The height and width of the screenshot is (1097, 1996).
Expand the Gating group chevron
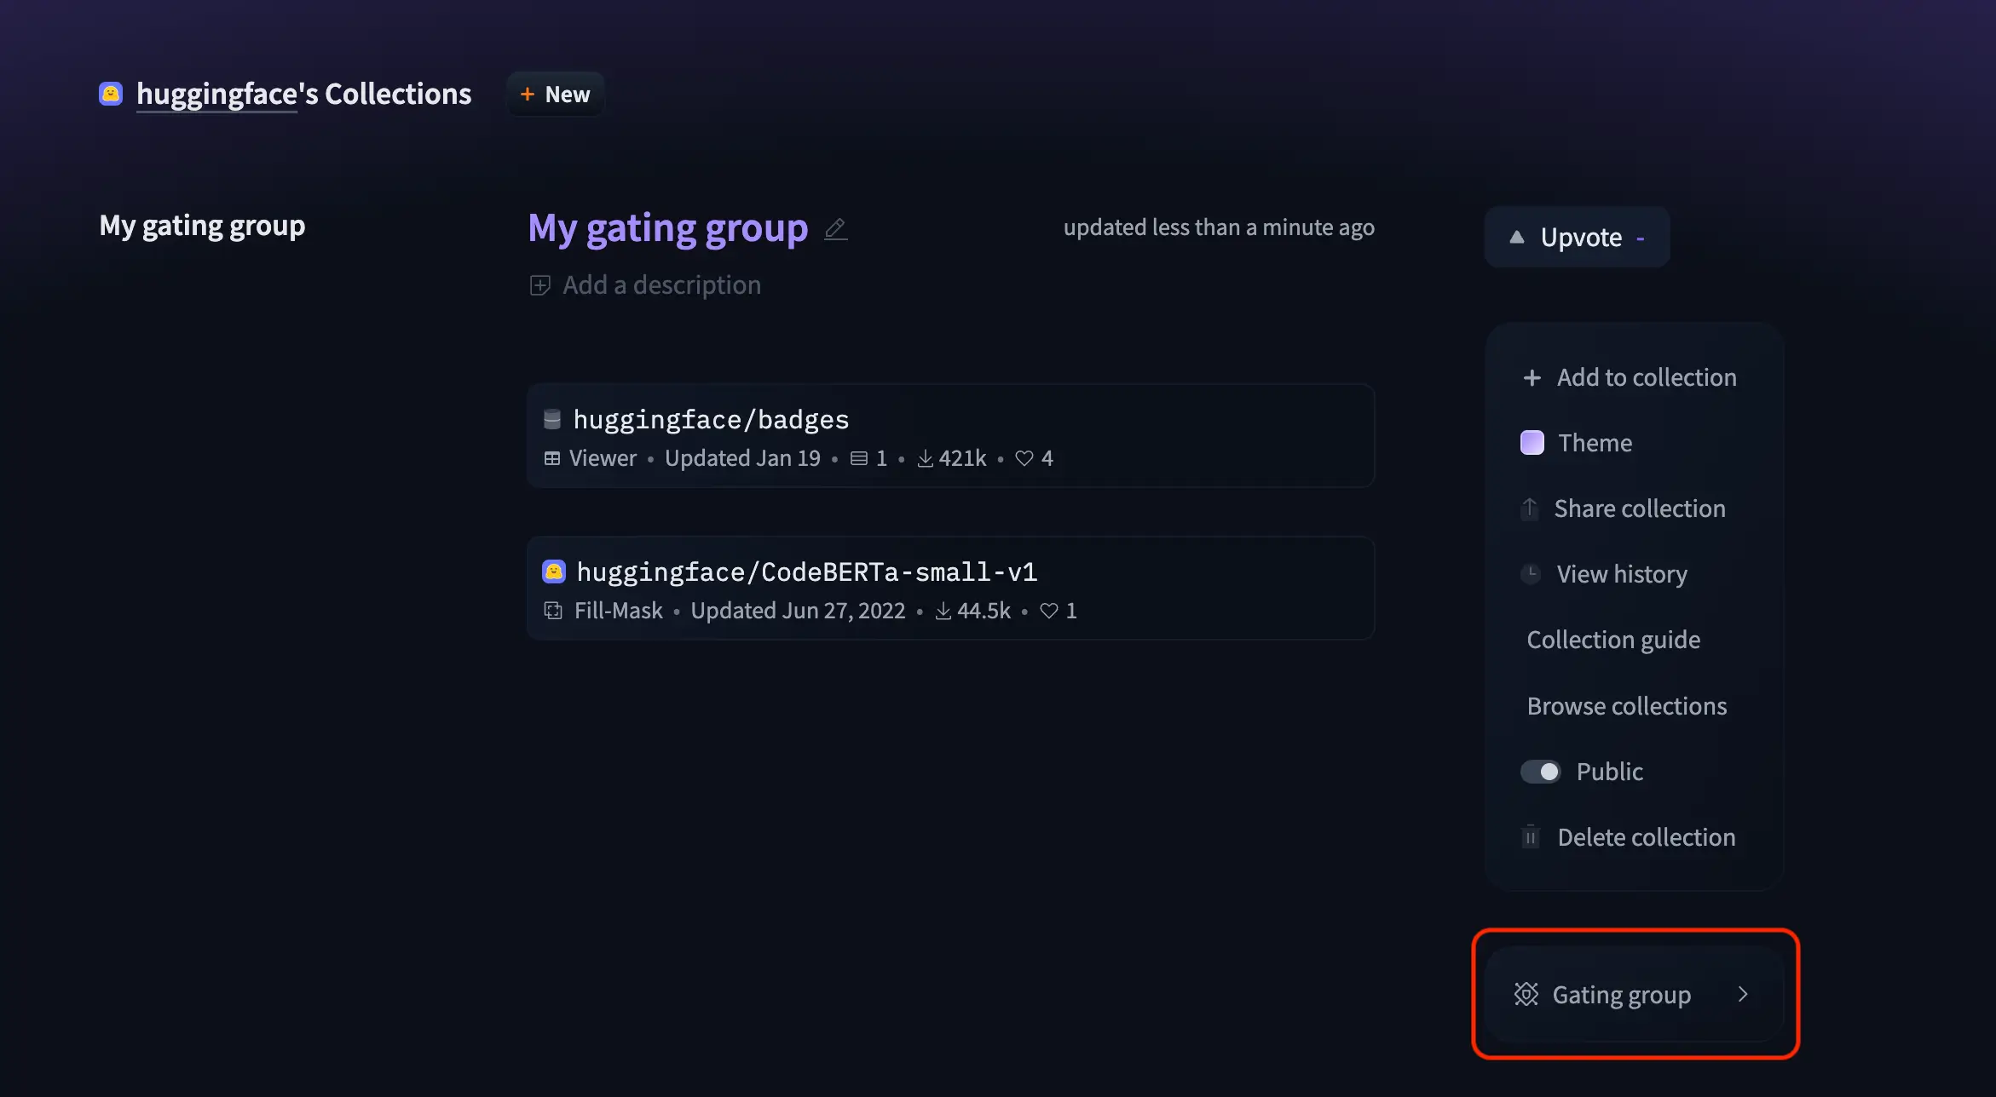pyautogui.click(x=1744, y=994)
